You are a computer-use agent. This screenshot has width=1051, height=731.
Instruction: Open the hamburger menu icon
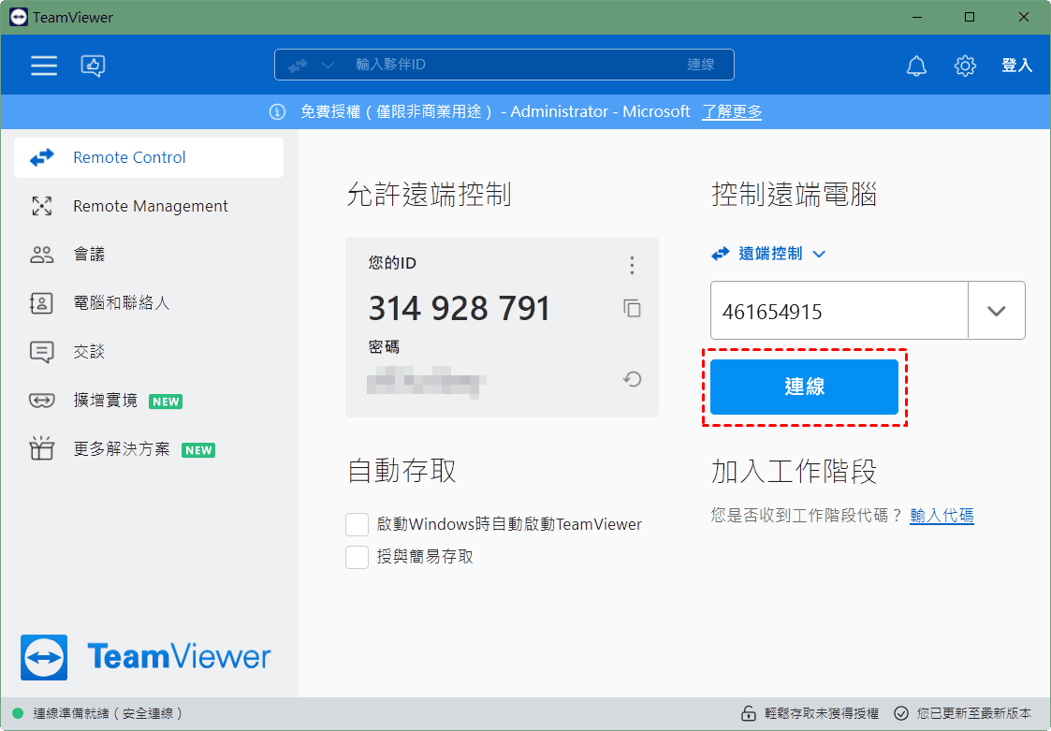click(x=44, y=65)
